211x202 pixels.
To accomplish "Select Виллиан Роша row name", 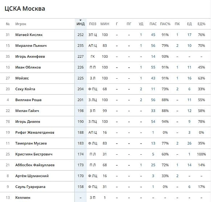I will [28, 100].
